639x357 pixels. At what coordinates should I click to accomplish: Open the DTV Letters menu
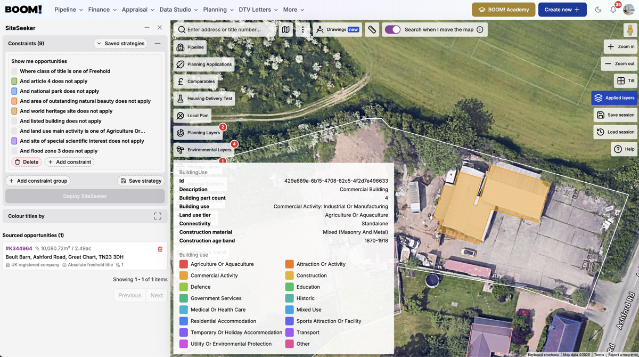pos(258,10)
